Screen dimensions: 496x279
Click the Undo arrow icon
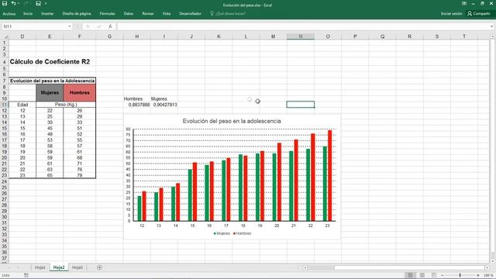(x=13, y=3)
